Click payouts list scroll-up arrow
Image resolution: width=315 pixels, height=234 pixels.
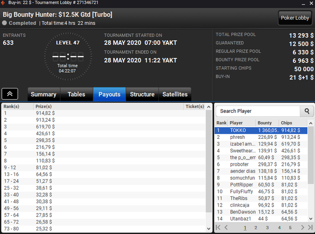208,107
